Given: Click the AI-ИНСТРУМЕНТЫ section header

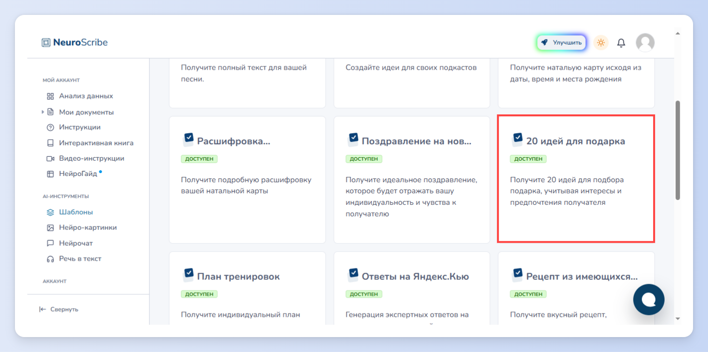Looking at the screenshot, I should [x=66, y=196].
